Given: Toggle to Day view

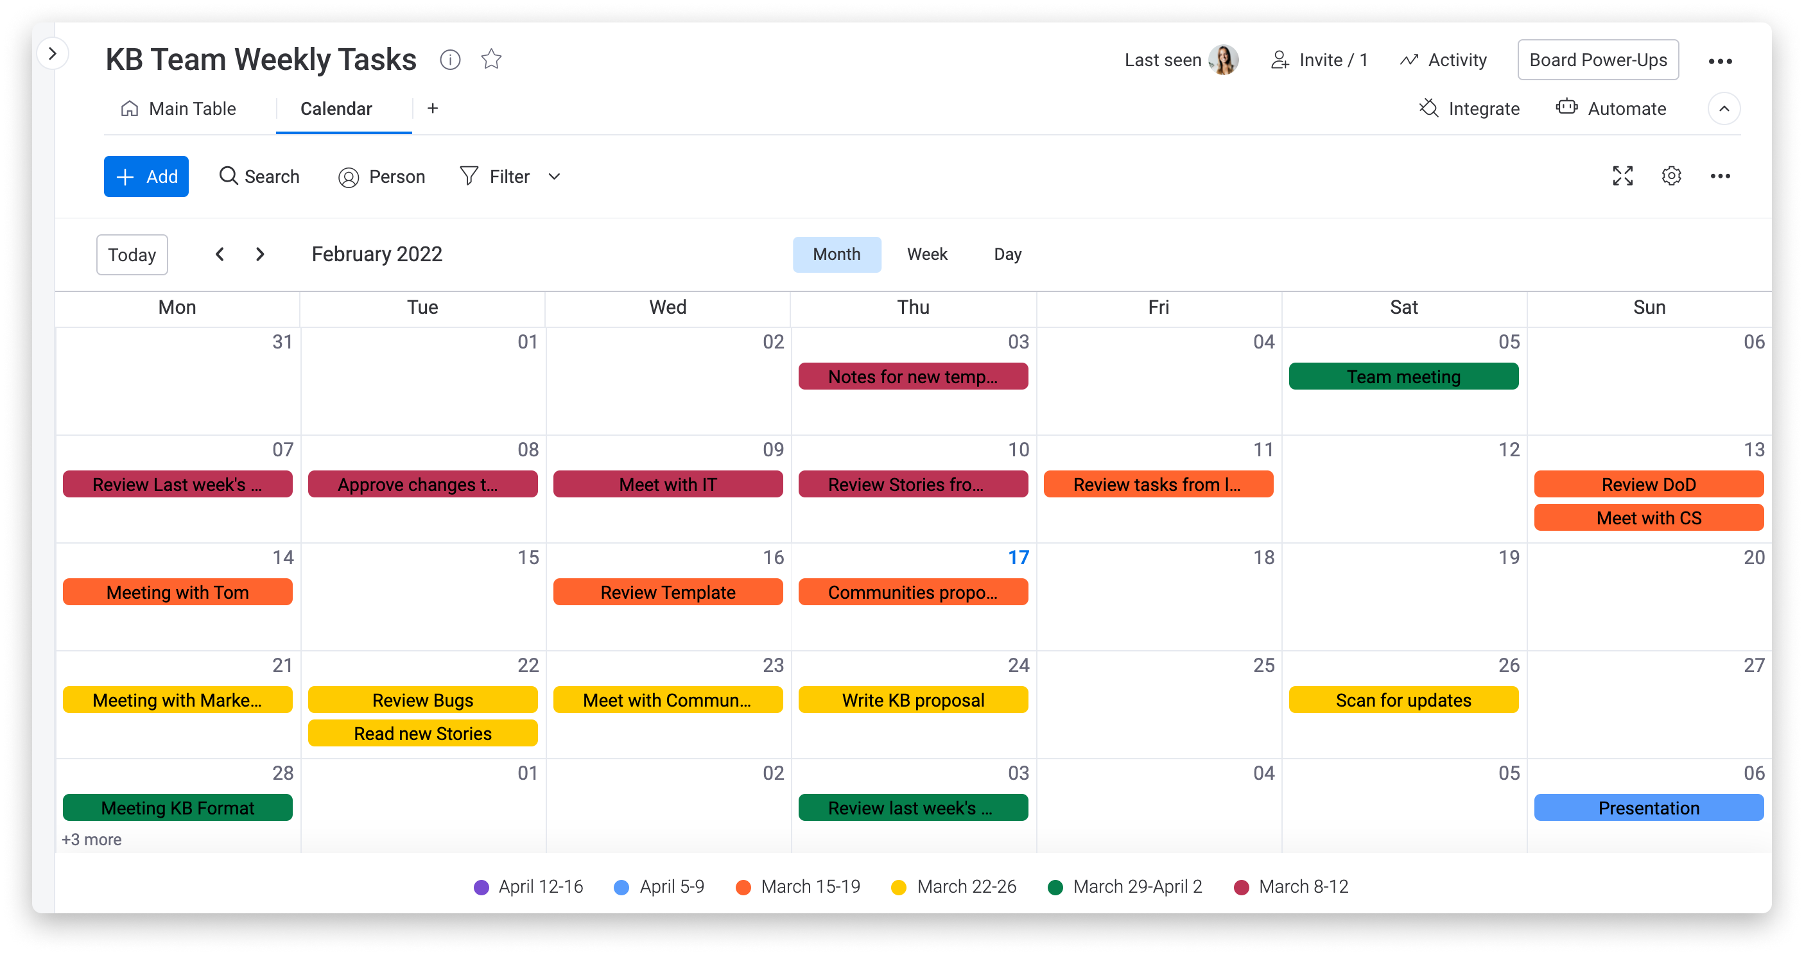Looking at the screenshot, I should coord(1007,254).
